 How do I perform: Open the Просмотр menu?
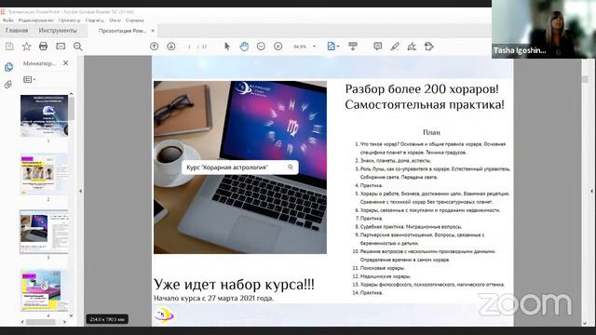click(x=70, y=20)
